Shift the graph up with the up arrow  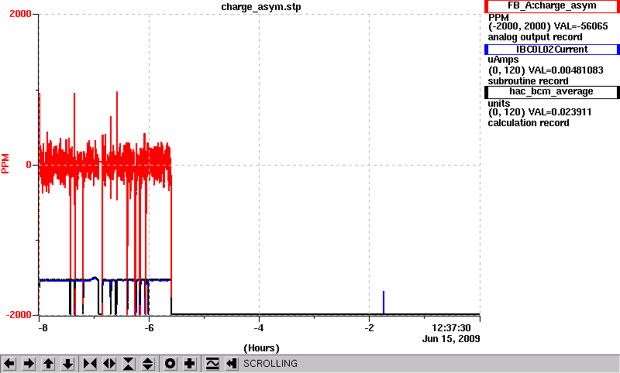[48, 364]
